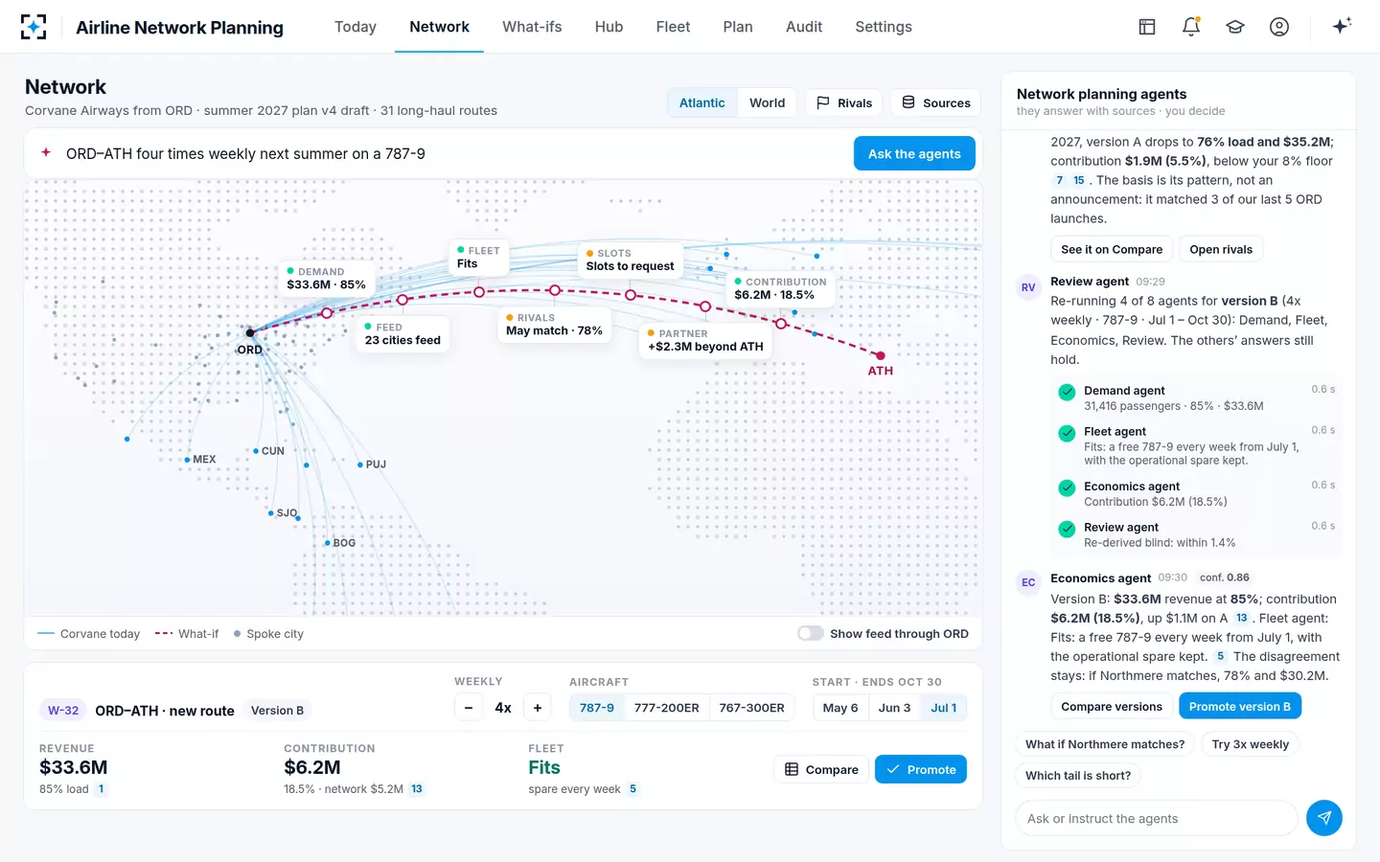Open the user profile icon
Viewport: 1380px width, 862px height.
[1279, 27]
